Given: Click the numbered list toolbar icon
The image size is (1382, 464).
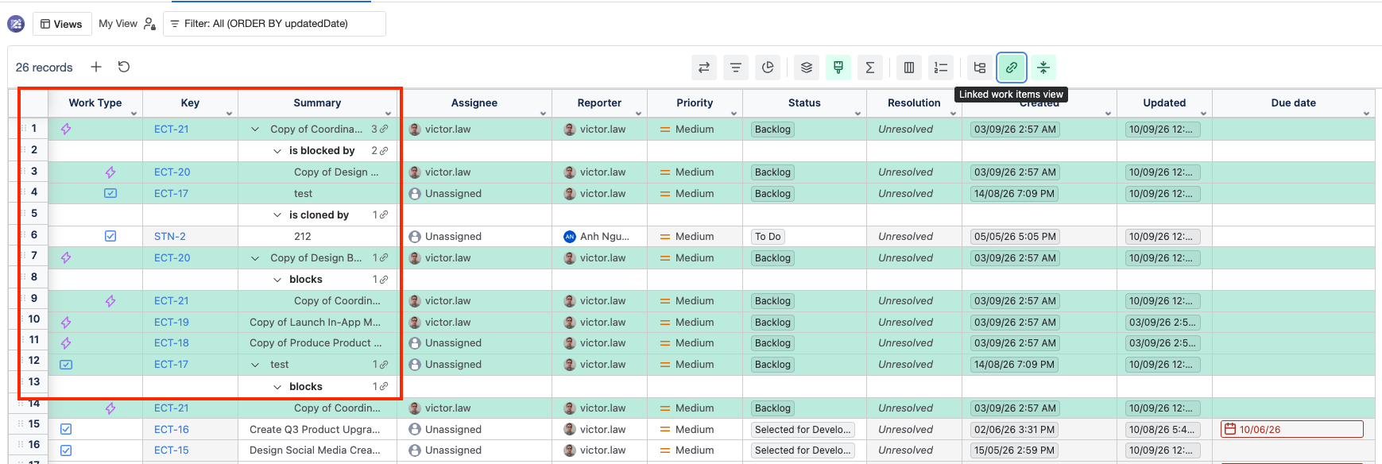Looking at the screenshot, I should click(941, 68).
